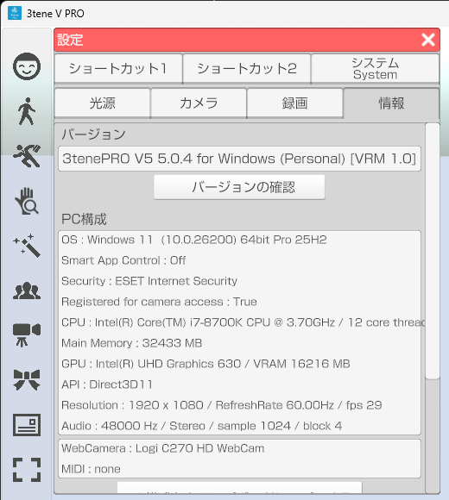The height and width of the screenshot is (500, 449).
Task: Click the API : Direct3D11 line
Action: click(x=107, y=384)
